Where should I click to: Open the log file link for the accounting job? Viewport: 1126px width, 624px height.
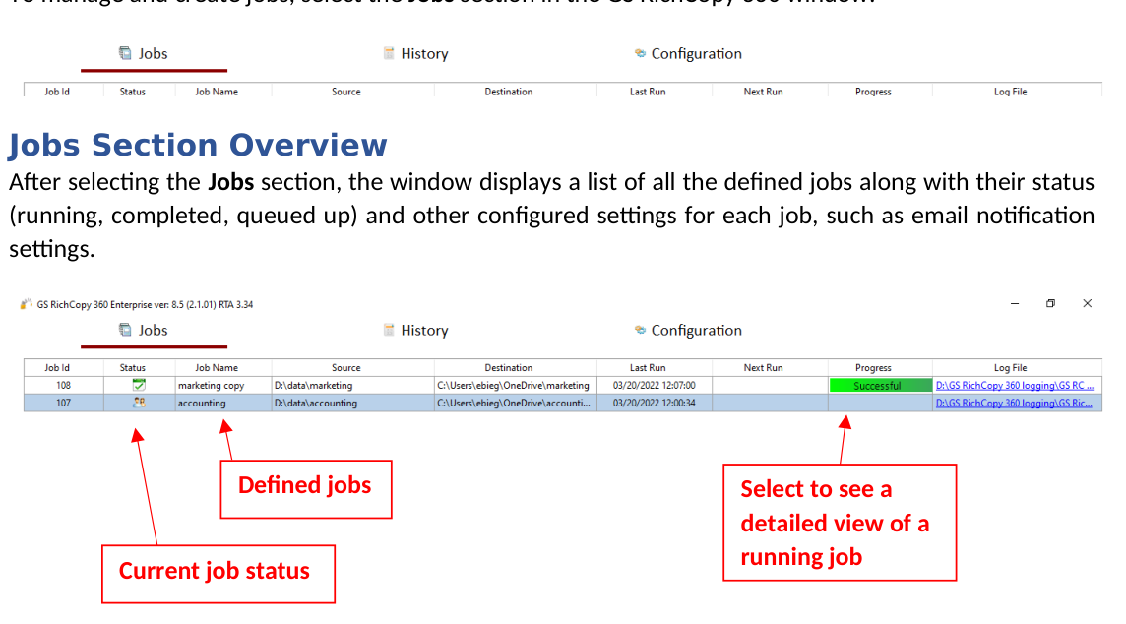(1013, 403)
